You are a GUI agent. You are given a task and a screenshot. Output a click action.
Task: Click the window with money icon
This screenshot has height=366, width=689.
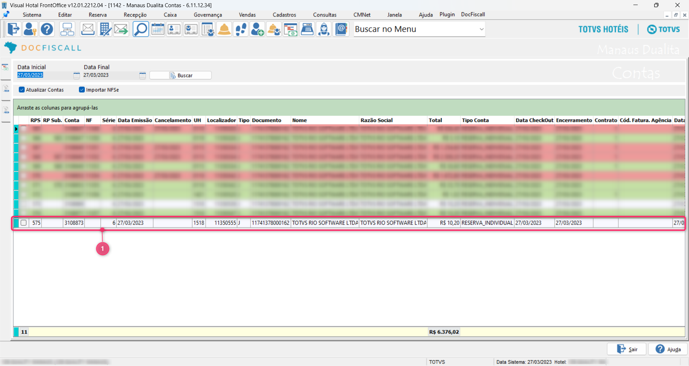tap(291, 29)
